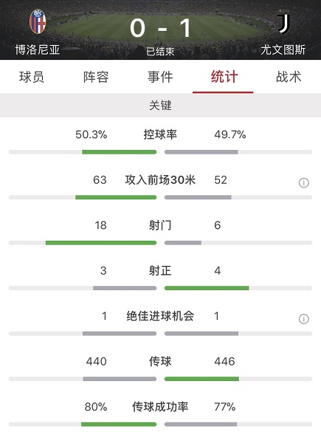321x432 pixels.
Task: Select the 统计 tab
Action: [224, 77]
